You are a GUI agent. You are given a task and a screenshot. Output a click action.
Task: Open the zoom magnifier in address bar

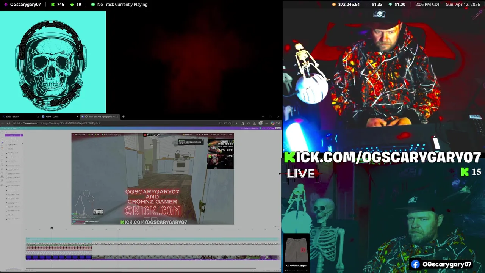(x=220, y=123)
